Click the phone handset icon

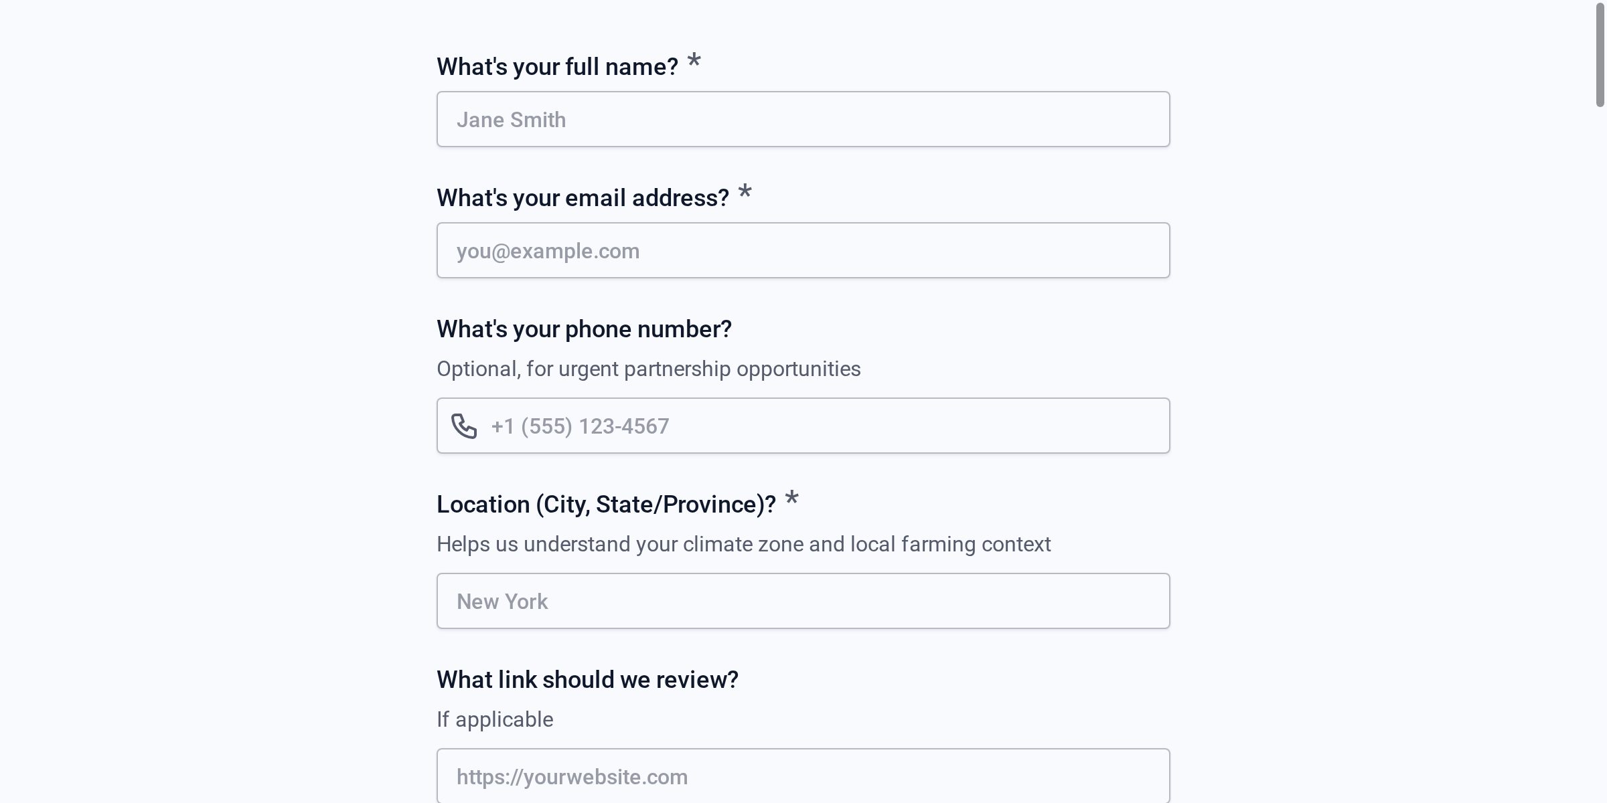click(x=464, y=426)
